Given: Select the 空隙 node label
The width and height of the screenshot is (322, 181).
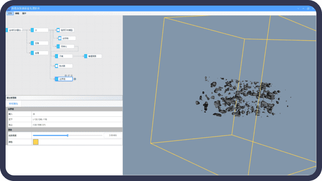Looking at the screenshot, I should pos(37,43).
